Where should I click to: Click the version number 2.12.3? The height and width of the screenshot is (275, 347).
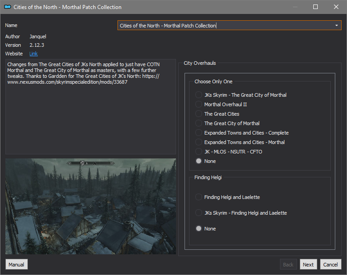coord(37,45)
